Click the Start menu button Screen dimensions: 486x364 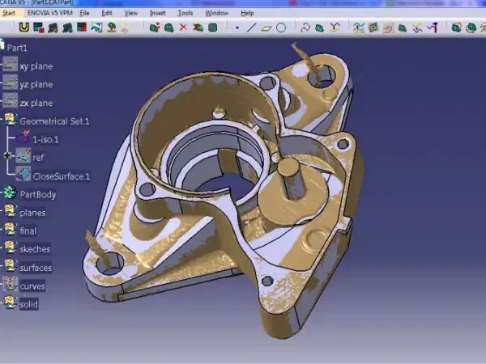tap(9, 13)
